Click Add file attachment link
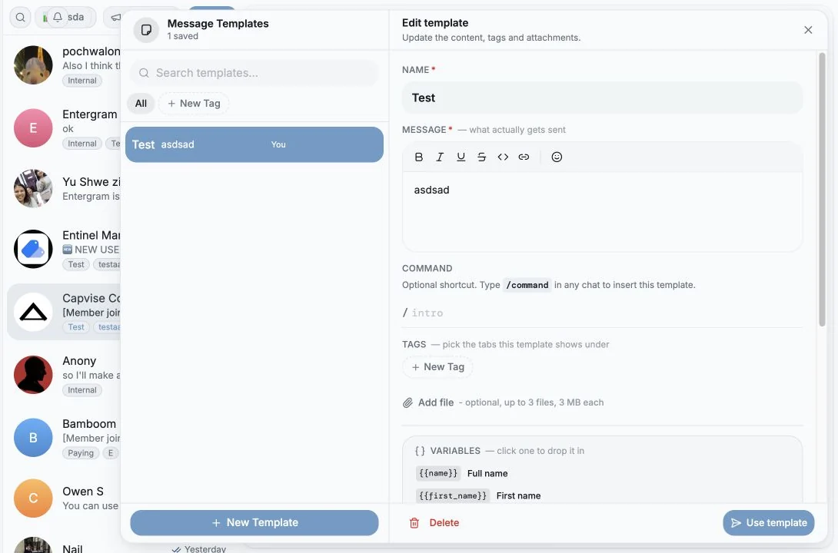Image resolution: width=838 pixels, height=553 pixels. [436, 402]
